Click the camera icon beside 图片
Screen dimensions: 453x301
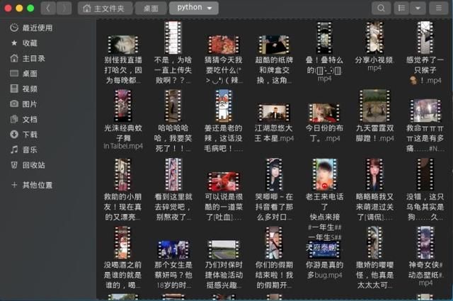pos(14,103)
